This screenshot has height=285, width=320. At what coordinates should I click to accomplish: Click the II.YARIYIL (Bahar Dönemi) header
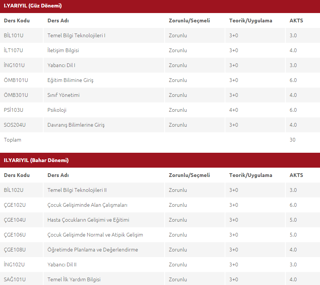click(x=36, y=160)
